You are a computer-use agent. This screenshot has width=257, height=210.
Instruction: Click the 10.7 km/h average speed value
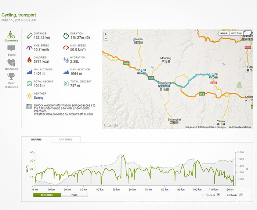tap(41, 49)
